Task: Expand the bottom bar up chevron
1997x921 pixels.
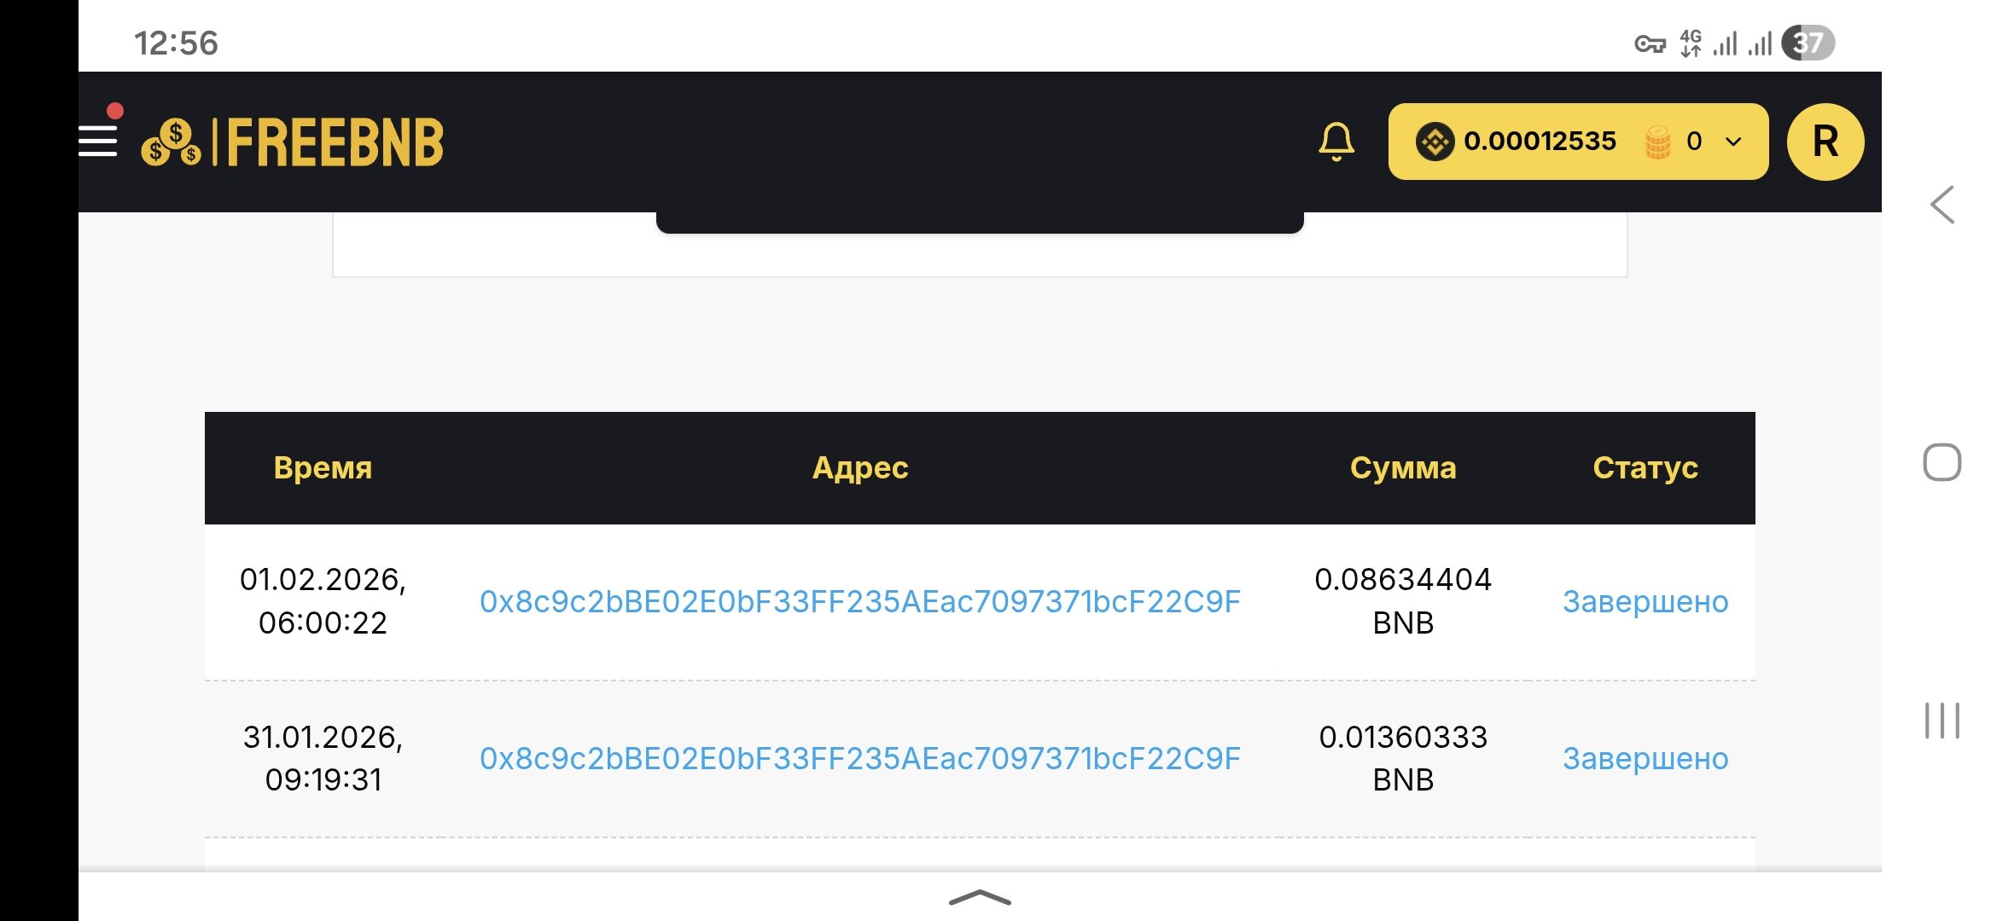Action: [x=980, y=897]
